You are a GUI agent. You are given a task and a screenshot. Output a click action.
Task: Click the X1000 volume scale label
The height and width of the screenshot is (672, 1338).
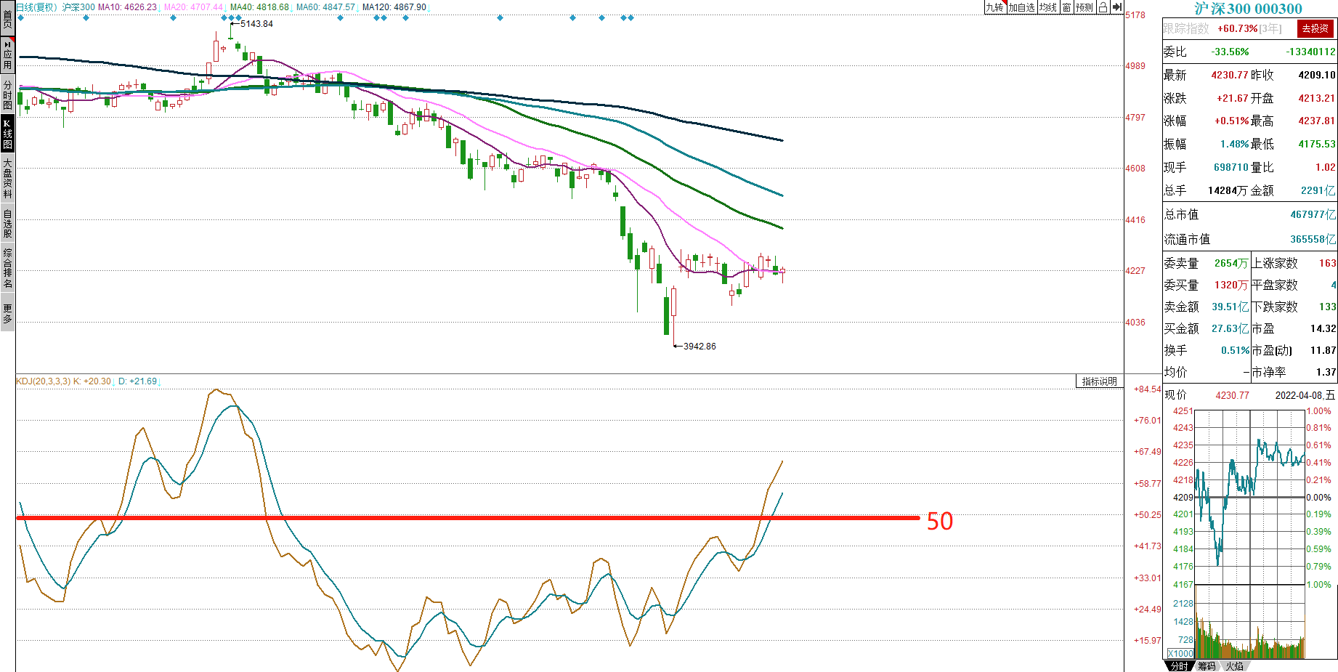pyautogui.click(x=1180, y=654)
